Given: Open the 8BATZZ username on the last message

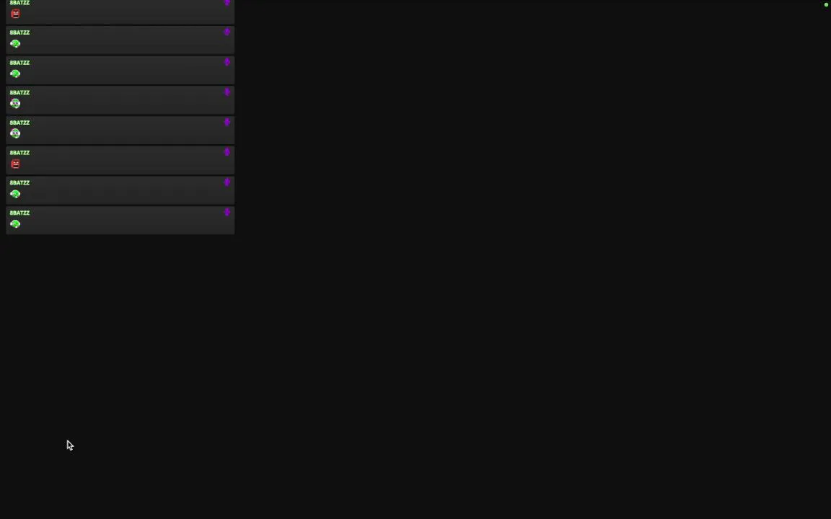Looking at the screenshot, I should pos(19,213).
